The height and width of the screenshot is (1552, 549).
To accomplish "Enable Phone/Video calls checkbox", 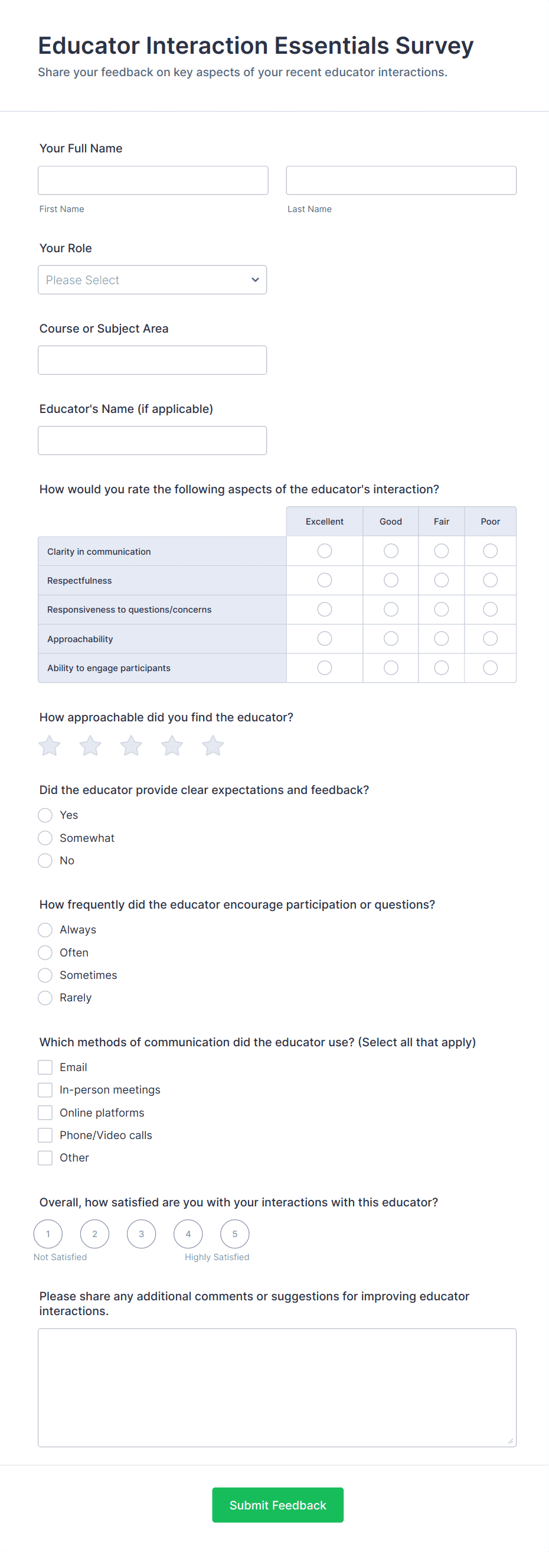I will [x=45, y=1135].
